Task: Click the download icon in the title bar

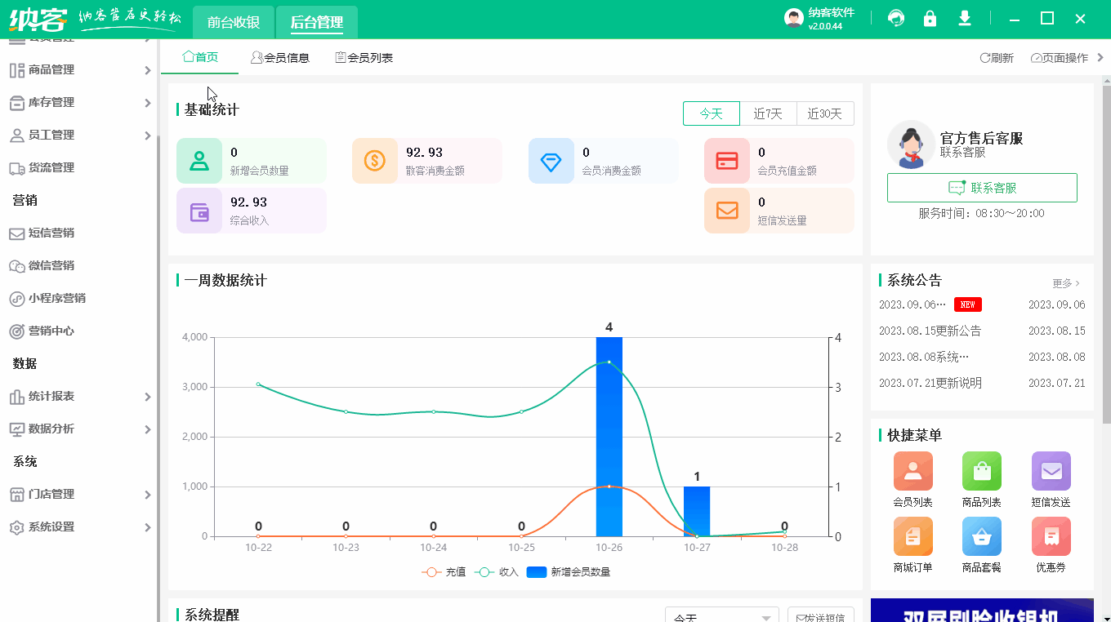Action: tap(965, 17)
